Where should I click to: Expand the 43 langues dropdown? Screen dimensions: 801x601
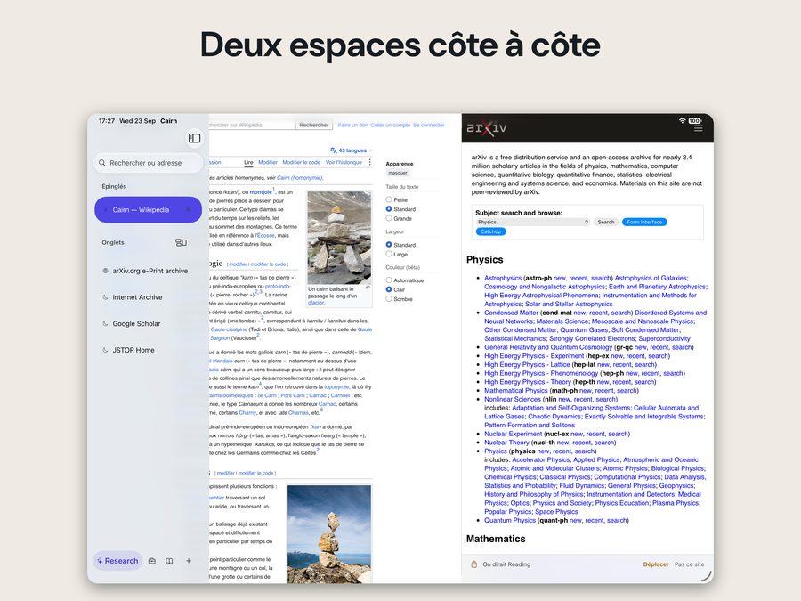coord(352,150)
